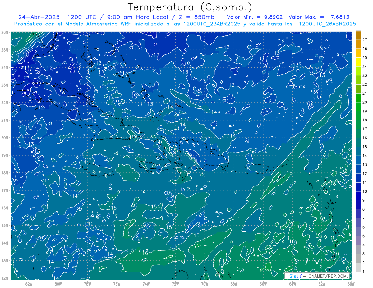Click the model start stamp "1200UTC_23ABR2025"
This screenshot has width=373, height=288.
[x=212, y=24]
